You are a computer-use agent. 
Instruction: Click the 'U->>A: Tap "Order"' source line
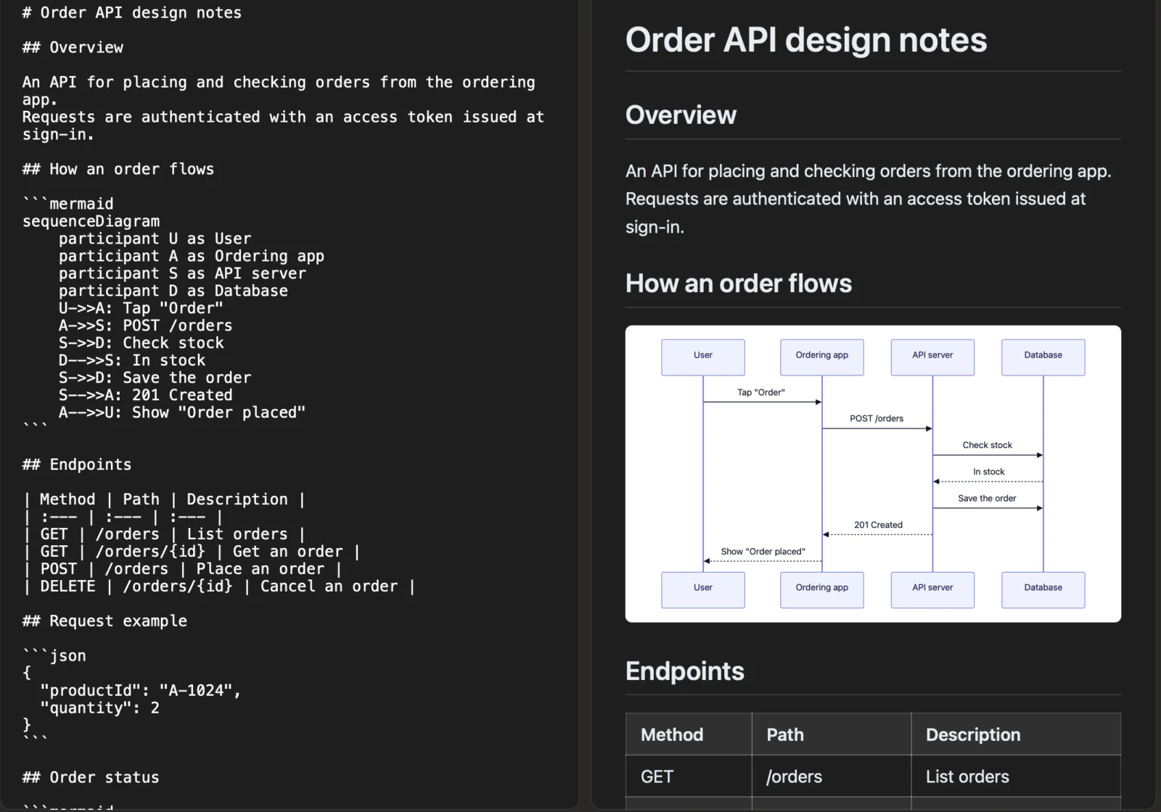(x=141, y=308)
